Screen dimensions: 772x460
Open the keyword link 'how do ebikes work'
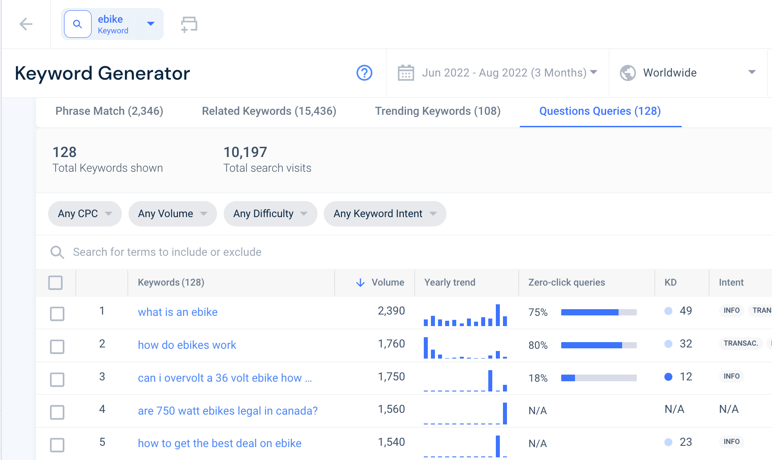187,345
